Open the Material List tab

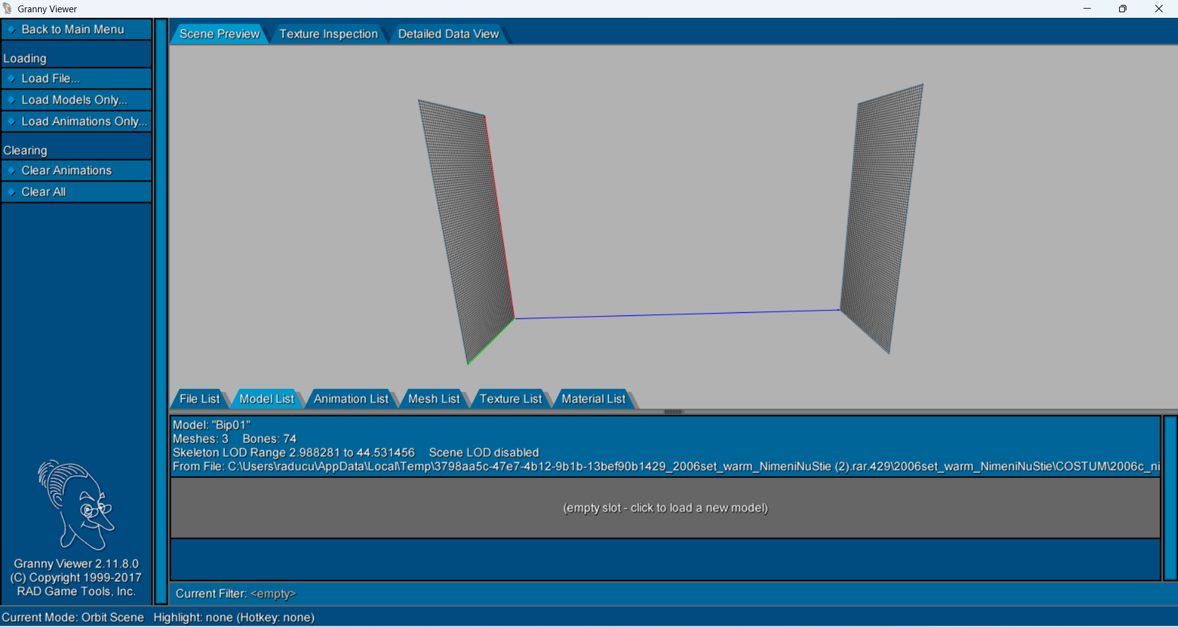594,399
